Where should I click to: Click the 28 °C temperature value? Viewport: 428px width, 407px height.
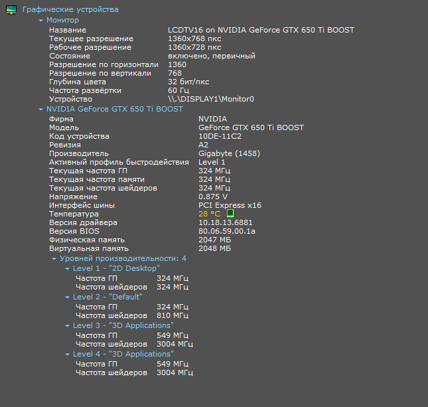(209, 214)
